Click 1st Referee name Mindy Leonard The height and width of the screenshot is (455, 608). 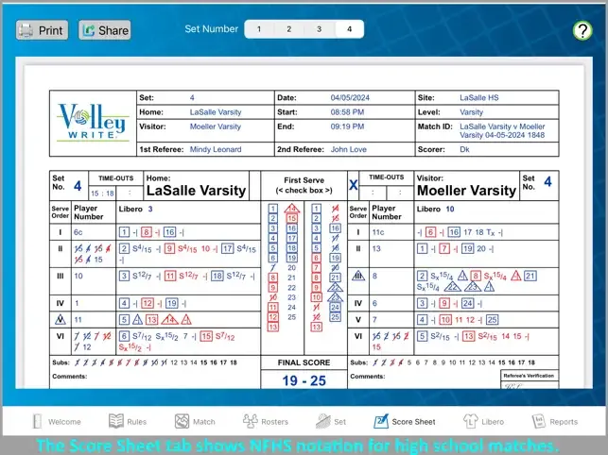(x=216, y=149)
